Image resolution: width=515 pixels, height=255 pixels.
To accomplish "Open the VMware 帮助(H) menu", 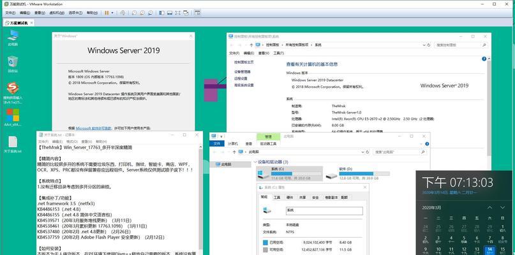I will (x=91, y=13).
